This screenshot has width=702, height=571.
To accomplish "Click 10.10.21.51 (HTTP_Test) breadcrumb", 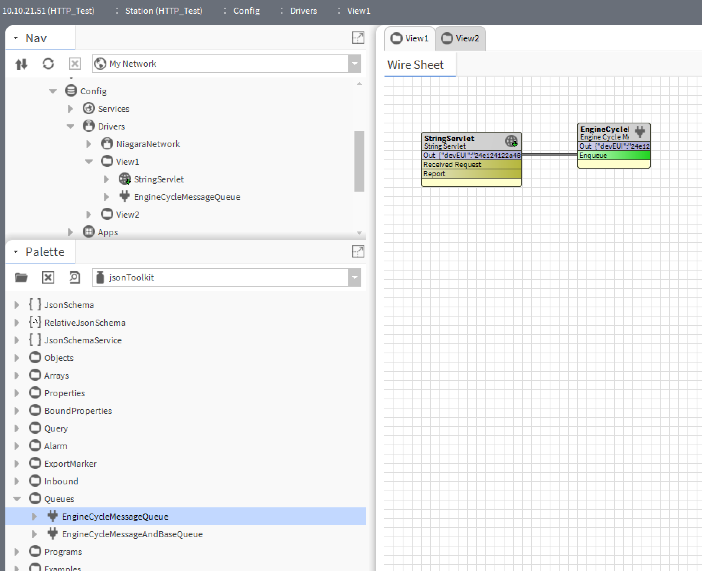I will (48, 11).
